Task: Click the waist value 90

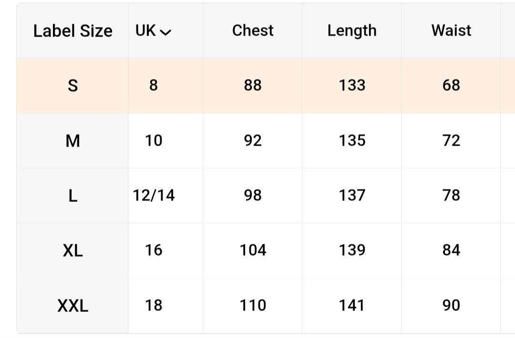Action: tap(451, 305)
